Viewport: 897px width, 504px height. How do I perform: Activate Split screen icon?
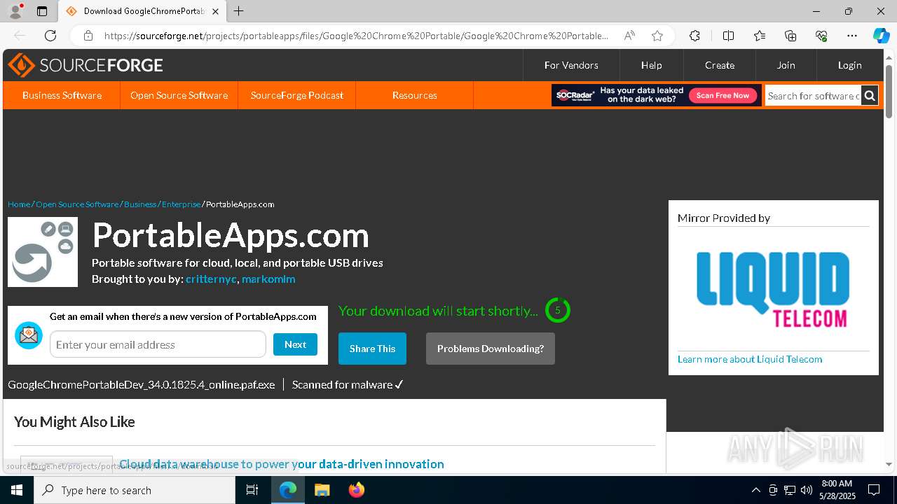728,36
